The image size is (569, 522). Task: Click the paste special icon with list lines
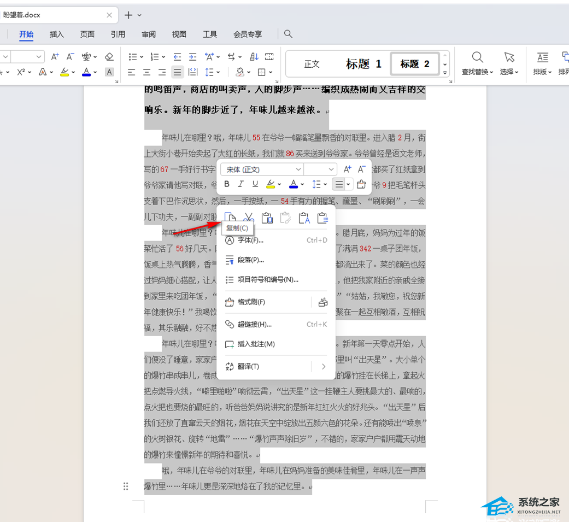click(x=322, y=218)
